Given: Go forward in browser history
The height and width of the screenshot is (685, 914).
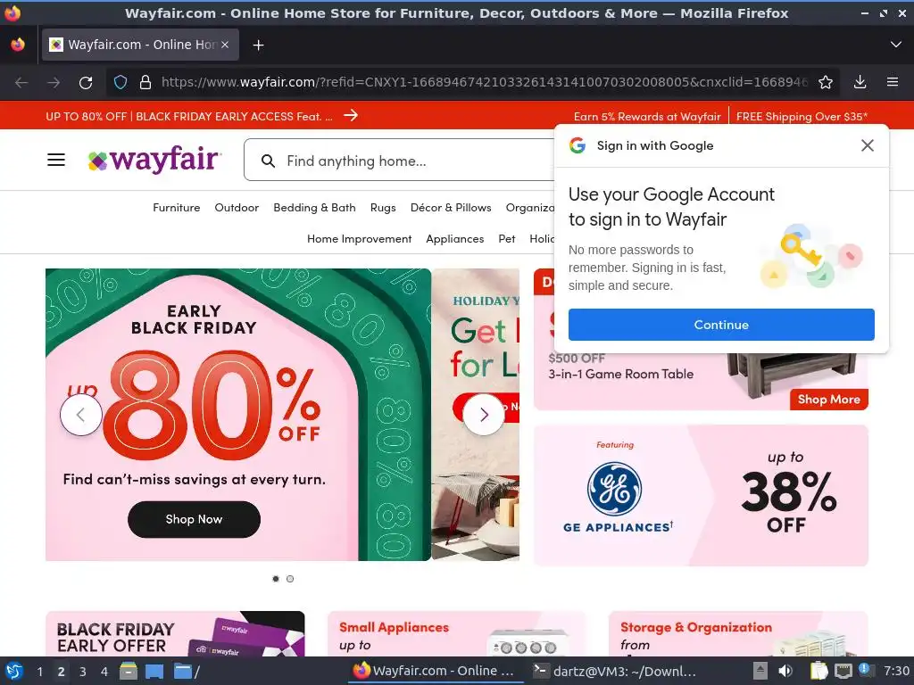Looking at the screenshot, I should point(54,83).
